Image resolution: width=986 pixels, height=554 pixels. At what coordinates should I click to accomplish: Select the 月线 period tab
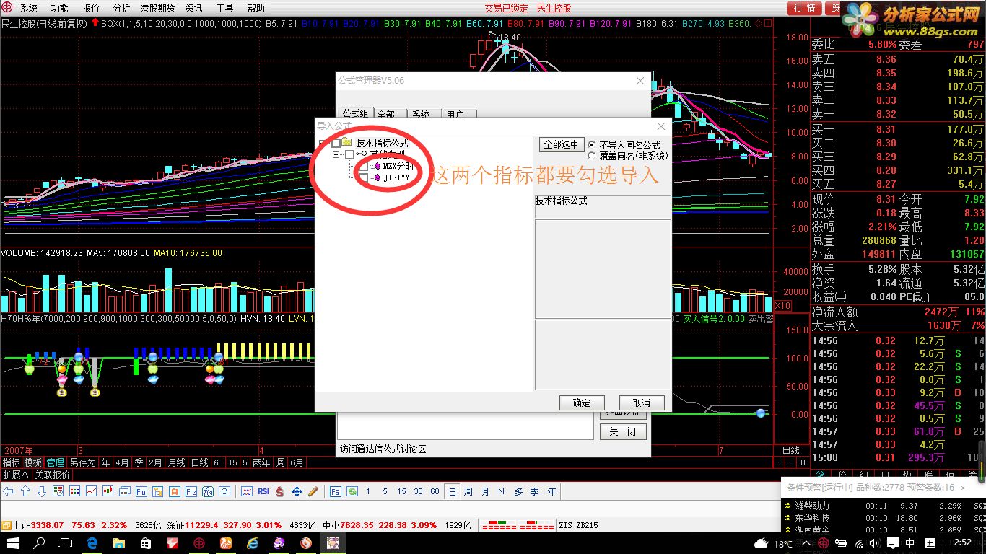(177, 462)
